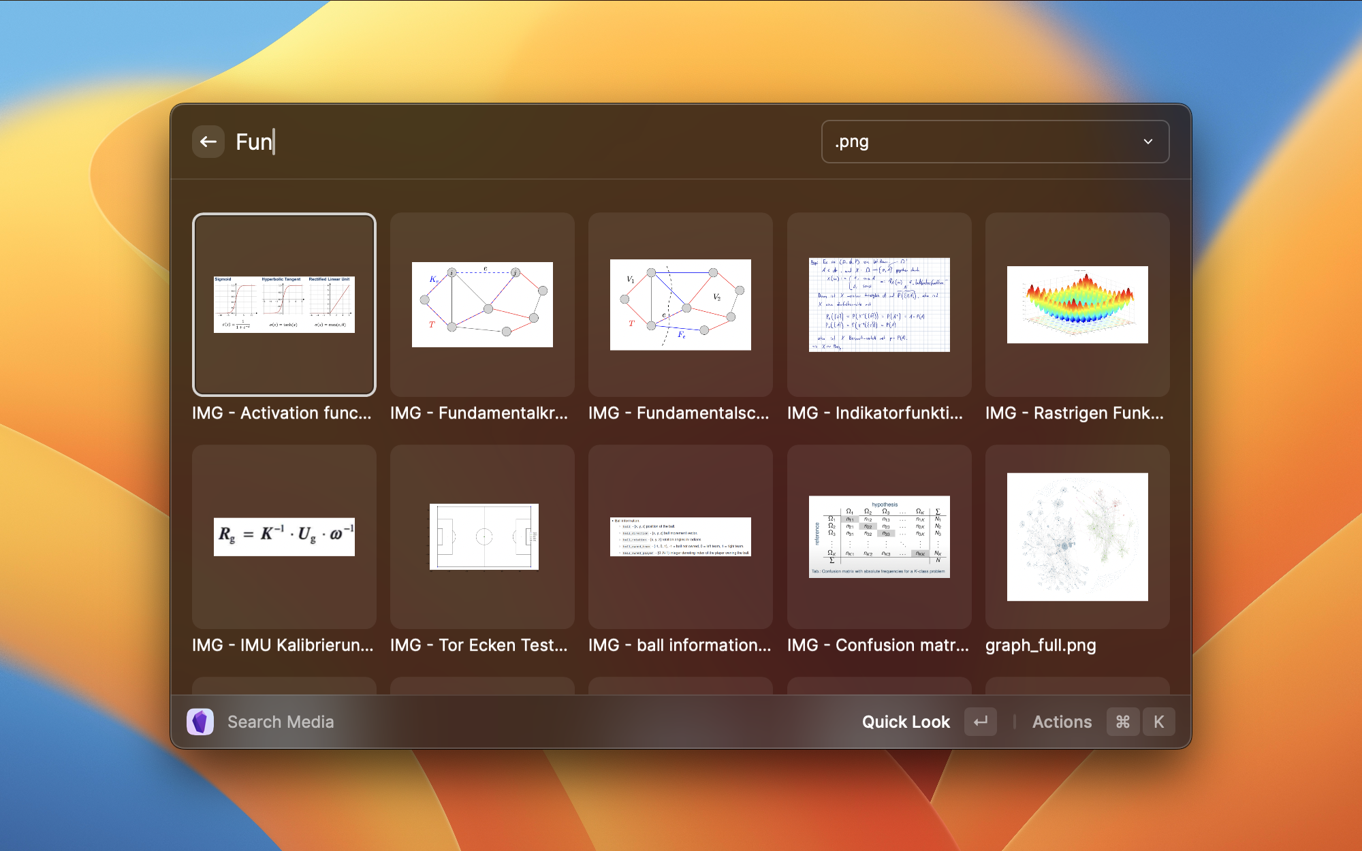Select the Tor Ecken Test... field thumbnail
1362x851 pixels.
point(482,536)
